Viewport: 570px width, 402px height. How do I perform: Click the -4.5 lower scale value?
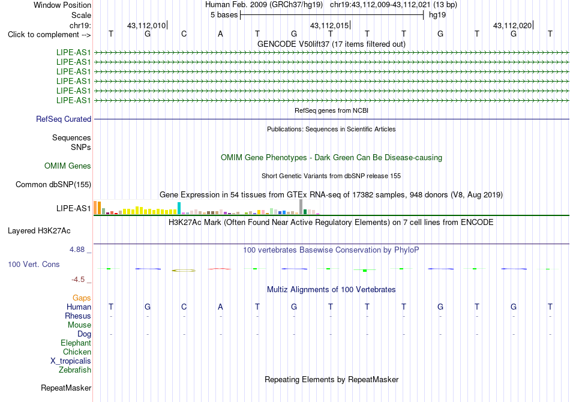coord(78,279)
